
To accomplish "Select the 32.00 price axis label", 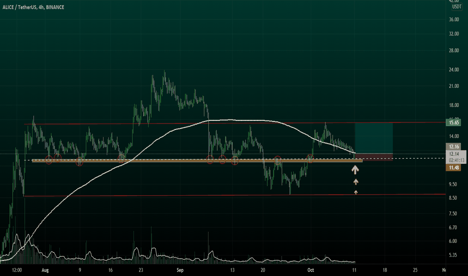I will pyautogui.click(x=453, y=34).
